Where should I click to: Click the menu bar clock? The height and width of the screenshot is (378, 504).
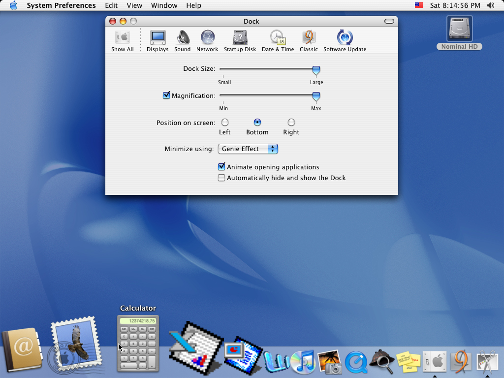(455, 5)
